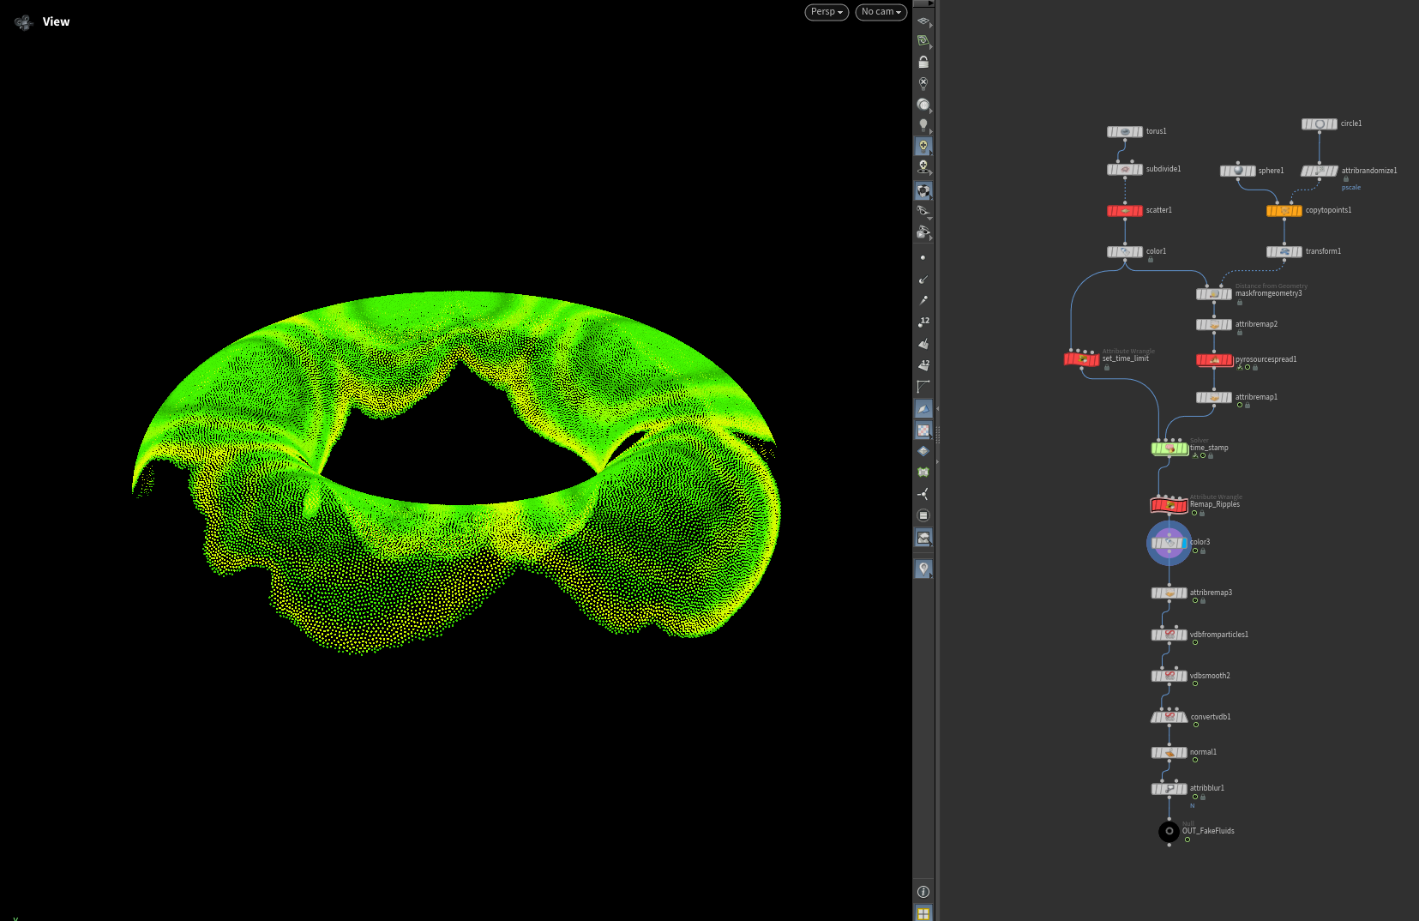Viewport: 1419px width, 921px height.
Task: Select the Remap_Ripples wrangle node
Action: [1169, 506]
